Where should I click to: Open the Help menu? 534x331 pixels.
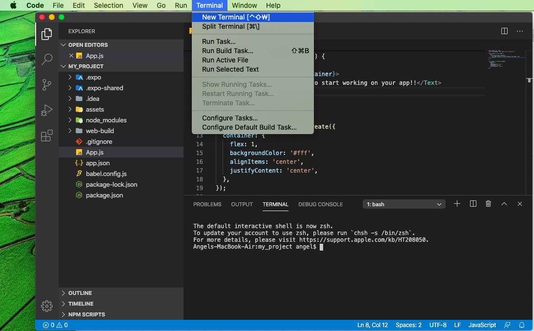[273, 5]
